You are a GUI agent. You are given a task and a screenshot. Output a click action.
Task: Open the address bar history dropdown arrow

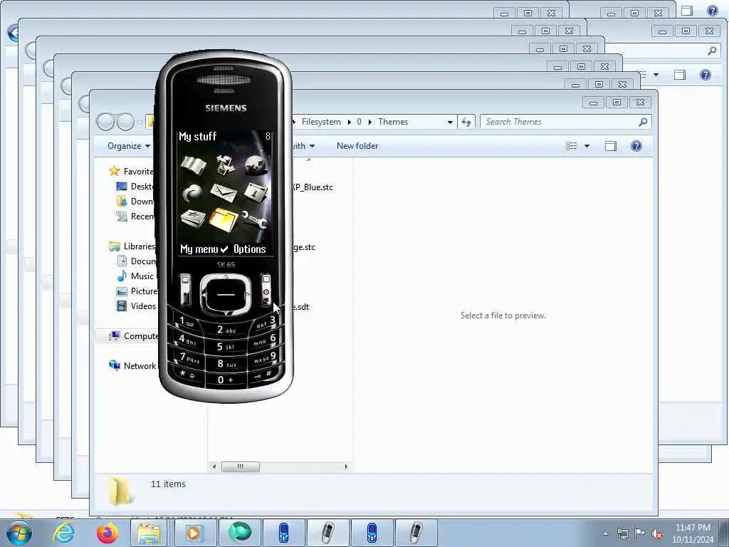[450, 122]
